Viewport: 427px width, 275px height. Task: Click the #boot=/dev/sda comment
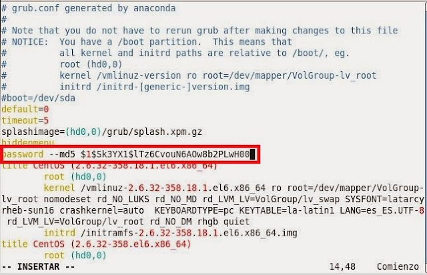[38, 98]
